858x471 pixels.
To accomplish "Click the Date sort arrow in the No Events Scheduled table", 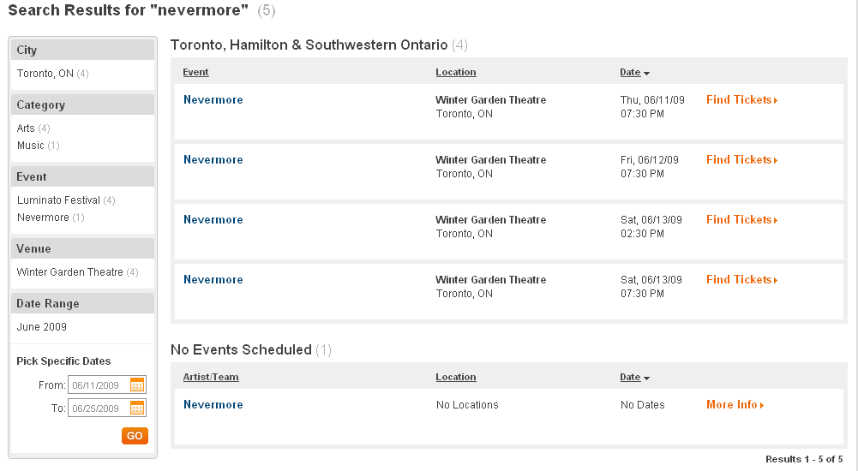I will [647, 379].
